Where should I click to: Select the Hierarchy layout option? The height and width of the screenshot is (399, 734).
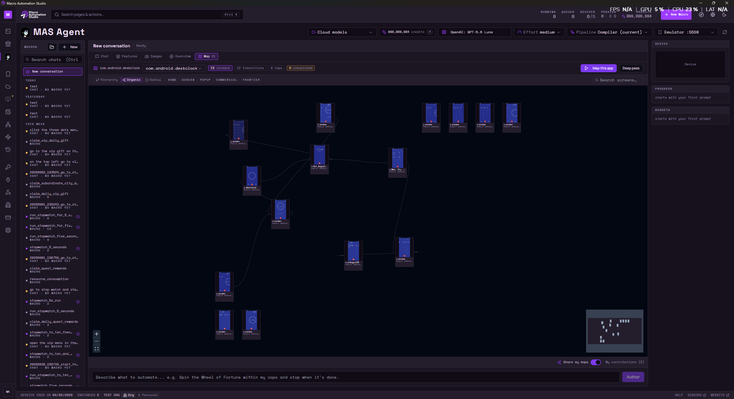(x=107, y=80)
